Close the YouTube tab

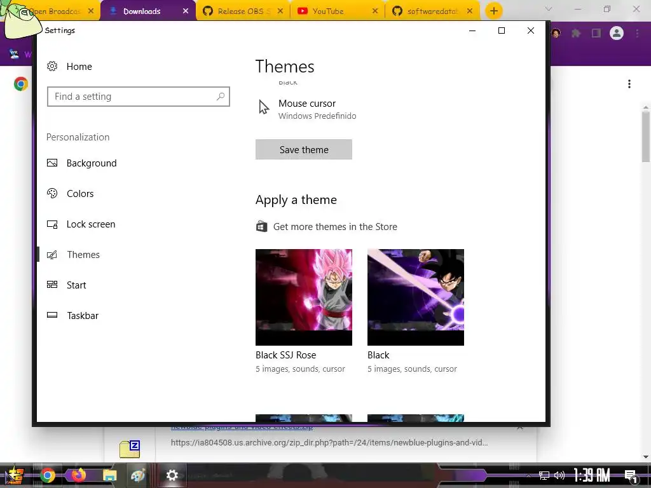[x=375, y=11]
